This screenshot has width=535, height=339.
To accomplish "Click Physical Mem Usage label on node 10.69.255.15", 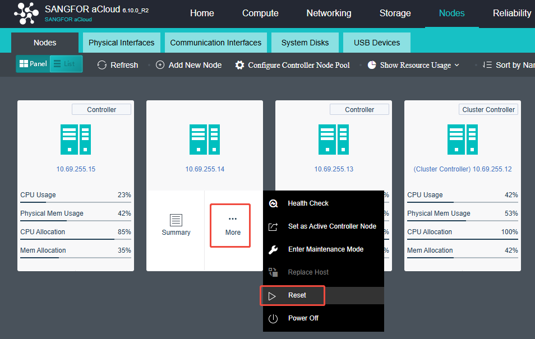I will (52, 213).
